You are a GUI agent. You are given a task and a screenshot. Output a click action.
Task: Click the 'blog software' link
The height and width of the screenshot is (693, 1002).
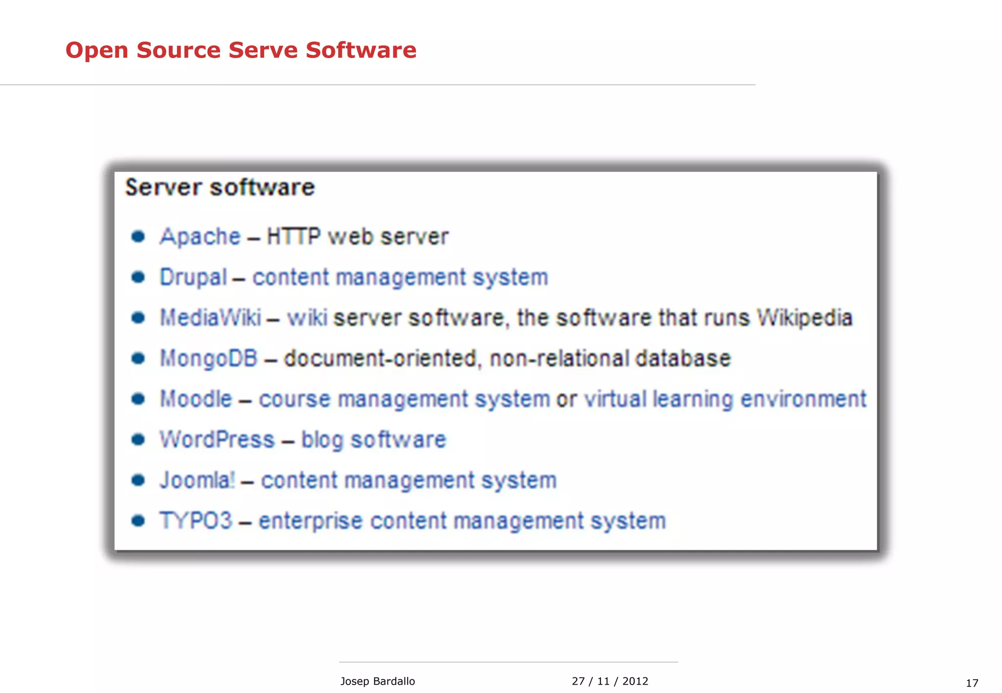coord(374,440)
